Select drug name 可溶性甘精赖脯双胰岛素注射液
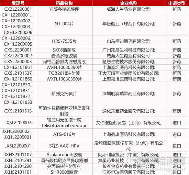The height and width of the screenshot is (175, 189). (x=64, y=111)
